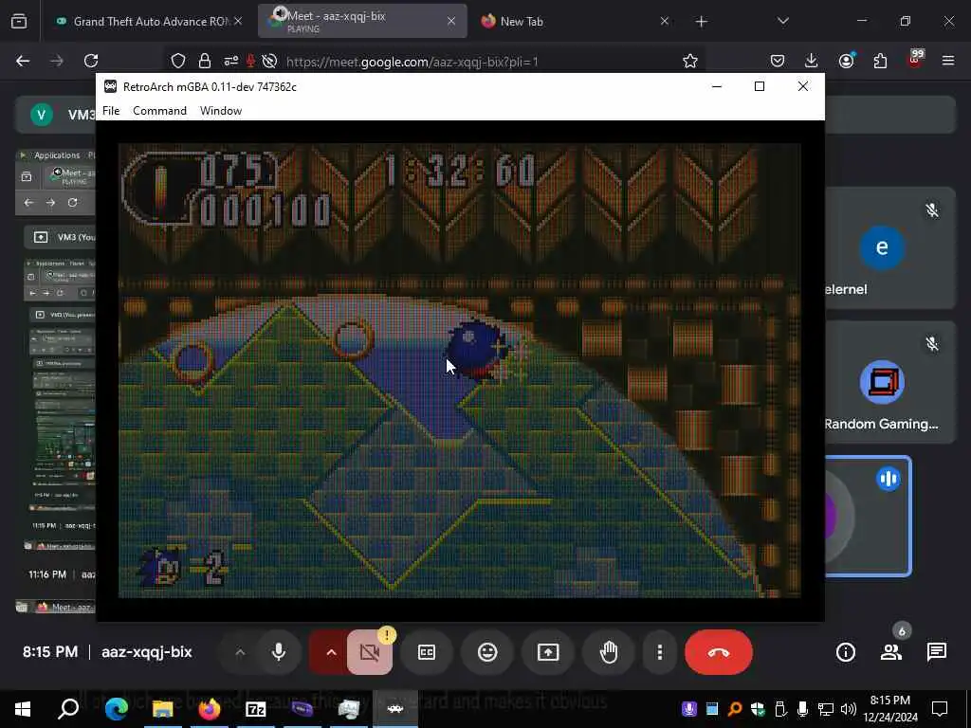Screen dimensions: 971x728
Task: Launch Microsoft Edge from taskbar
Action: click(x=116, y=709)
